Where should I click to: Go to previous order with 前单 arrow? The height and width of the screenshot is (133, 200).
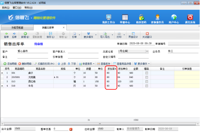6,35
